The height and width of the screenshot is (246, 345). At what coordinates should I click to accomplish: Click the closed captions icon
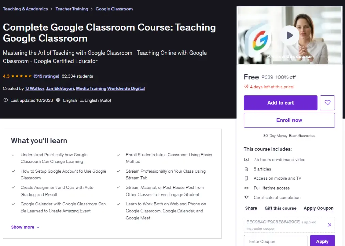click(82, 100)
